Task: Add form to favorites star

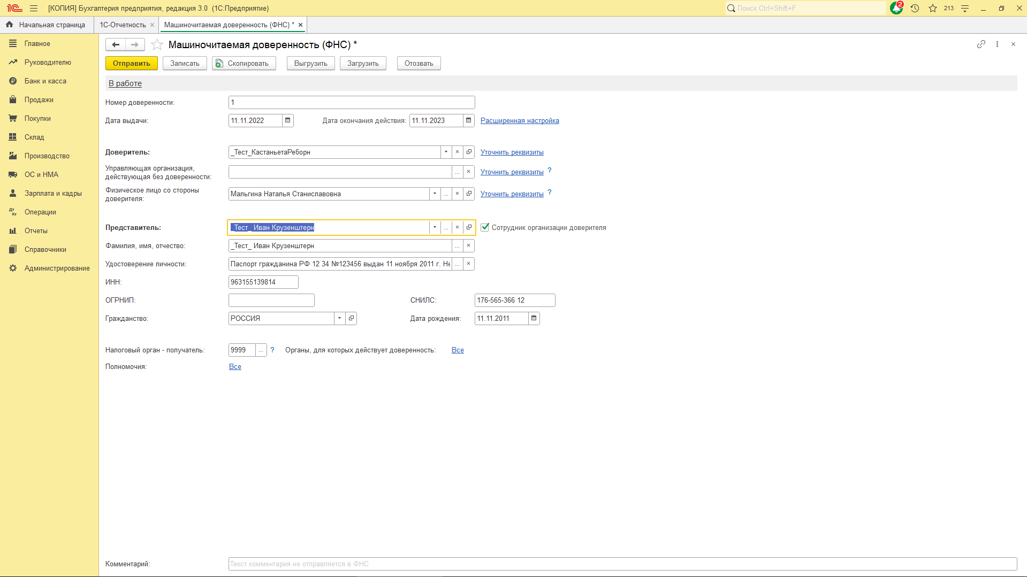Action: click(157, 45)
